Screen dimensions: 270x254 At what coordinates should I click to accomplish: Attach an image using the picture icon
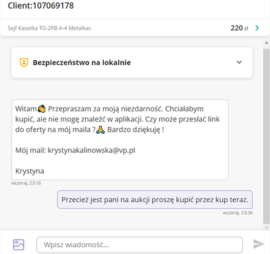click(x=18, y=245)
